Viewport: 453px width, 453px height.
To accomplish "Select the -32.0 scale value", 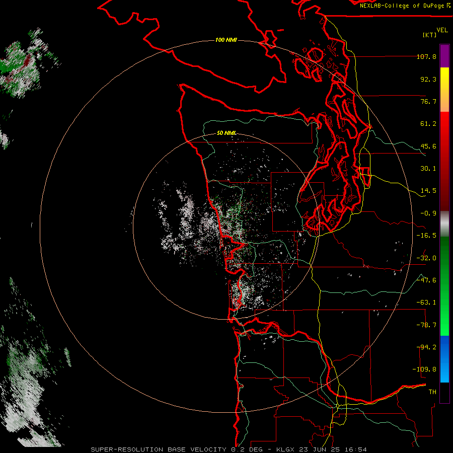I will (426, 258).
